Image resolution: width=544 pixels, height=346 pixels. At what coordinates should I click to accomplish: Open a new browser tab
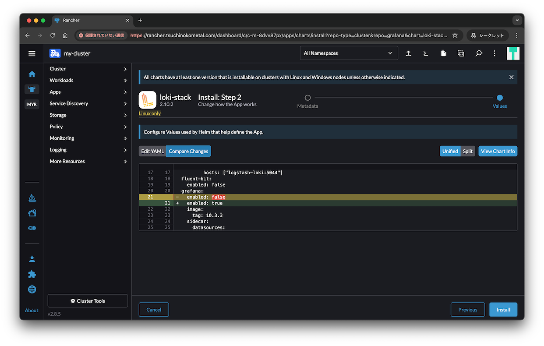(x=140, y=20)
